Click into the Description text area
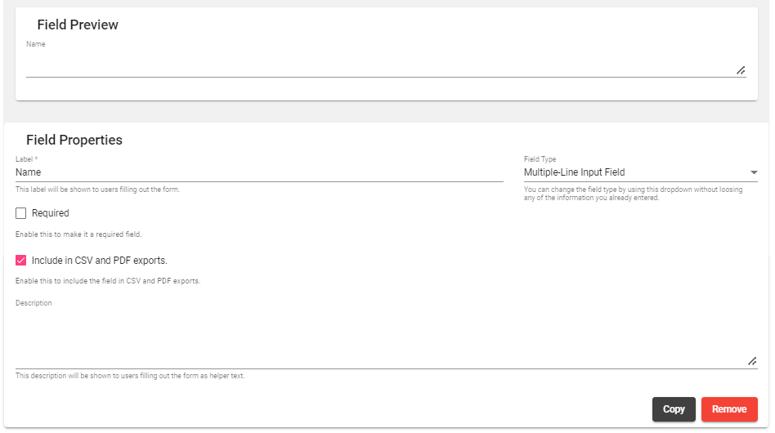This screenshot has height=433, width=775. [x=386, y=339]
